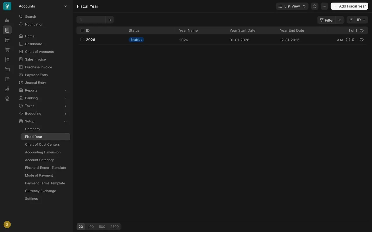Check the 2026 row checkbox

[x=82, y=40]
